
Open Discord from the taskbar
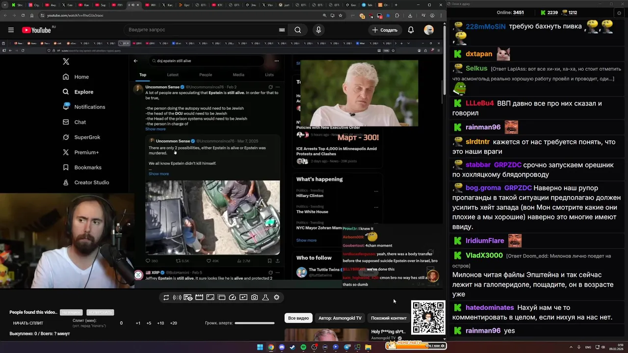[x=282, y=347]
